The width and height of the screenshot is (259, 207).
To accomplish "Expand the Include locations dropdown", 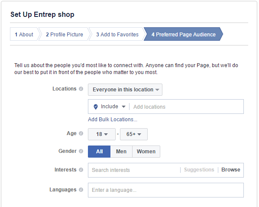I will click(113, 107).
